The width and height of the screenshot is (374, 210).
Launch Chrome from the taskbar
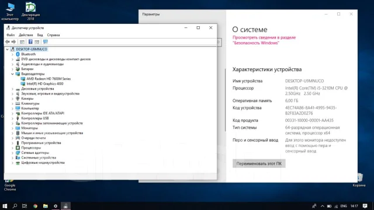[35, 206]
